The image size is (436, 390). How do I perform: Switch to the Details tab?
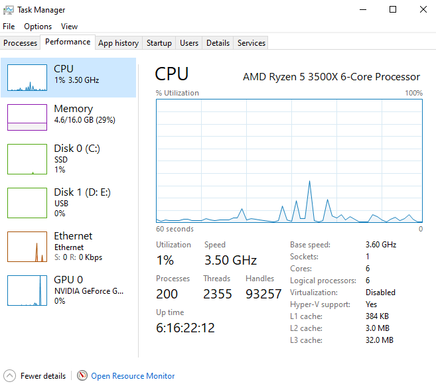point(218,43)
